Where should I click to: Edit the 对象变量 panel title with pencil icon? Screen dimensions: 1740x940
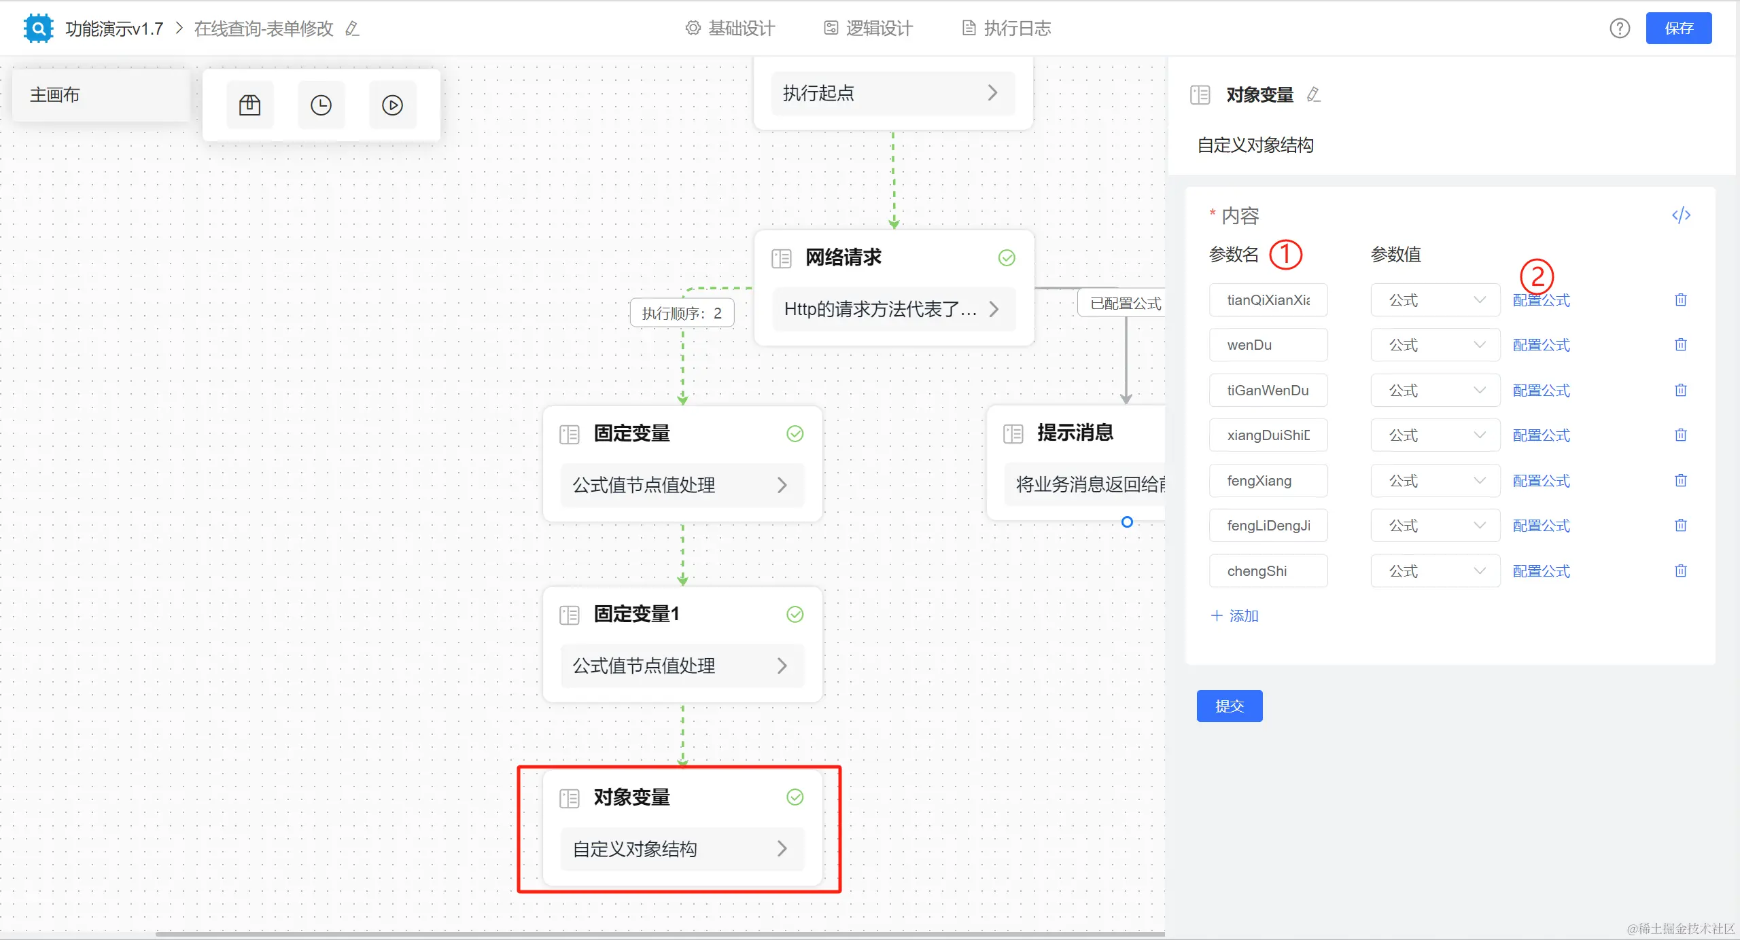coord(1313,94)
